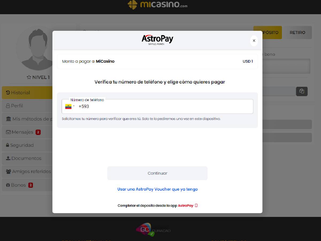
Task: Click the AstroPay logo in dialog header
Action: click(157, 40)
